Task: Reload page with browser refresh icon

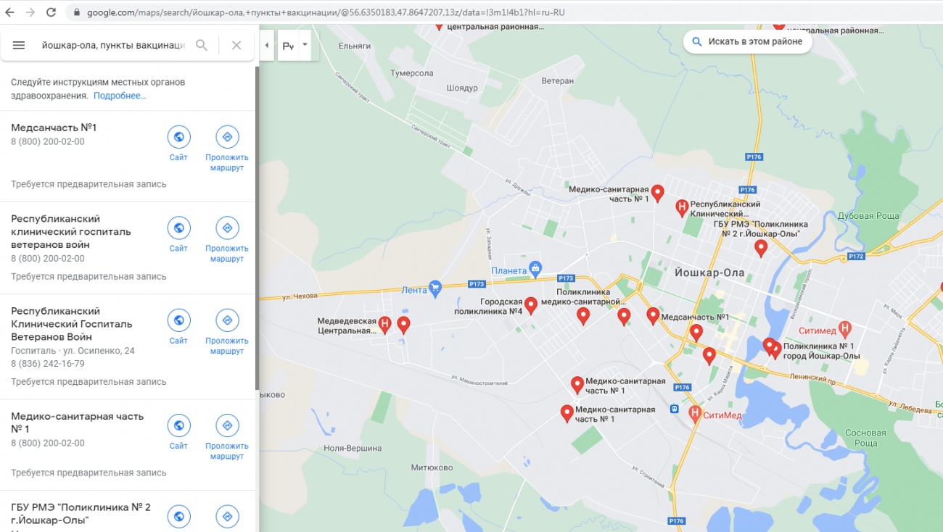Action: pos(51,12)
